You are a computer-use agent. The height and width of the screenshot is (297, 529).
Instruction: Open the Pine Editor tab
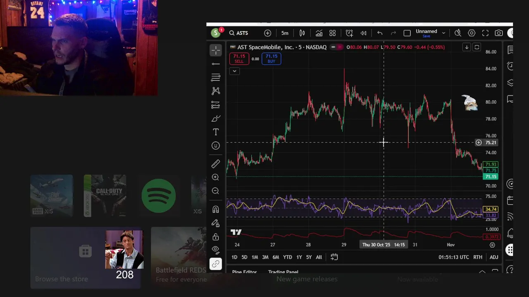tap(244, 272)
